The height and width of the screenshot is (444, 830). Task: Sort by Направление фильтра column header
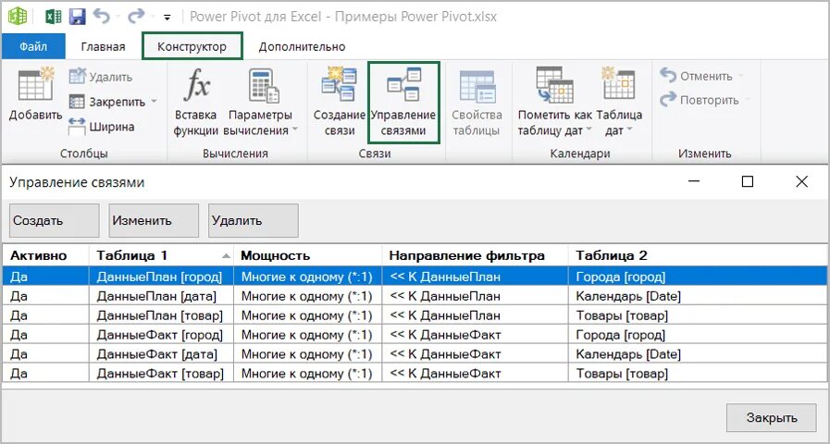tap(476, 255)
